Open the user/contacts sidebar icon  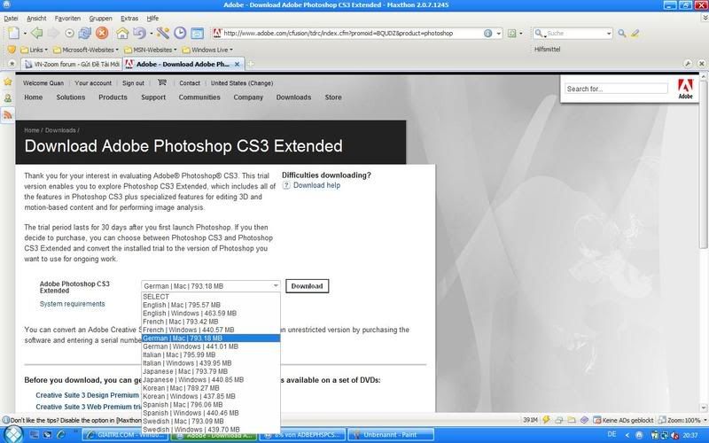tap(8, 98)
